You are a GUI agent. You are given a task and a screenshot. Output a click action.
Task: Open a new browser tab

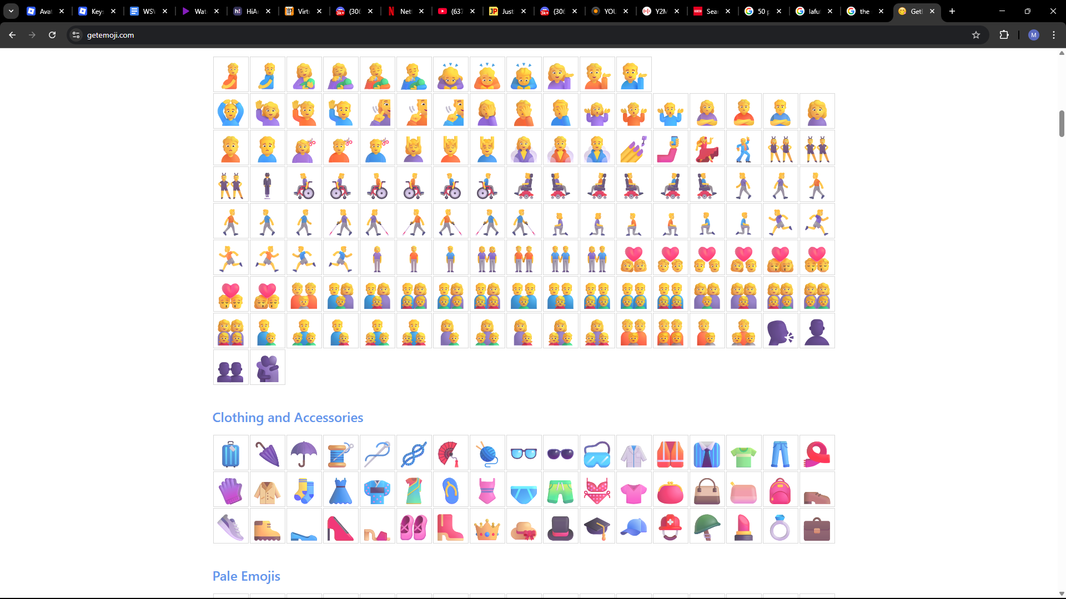tap(952, 11)
